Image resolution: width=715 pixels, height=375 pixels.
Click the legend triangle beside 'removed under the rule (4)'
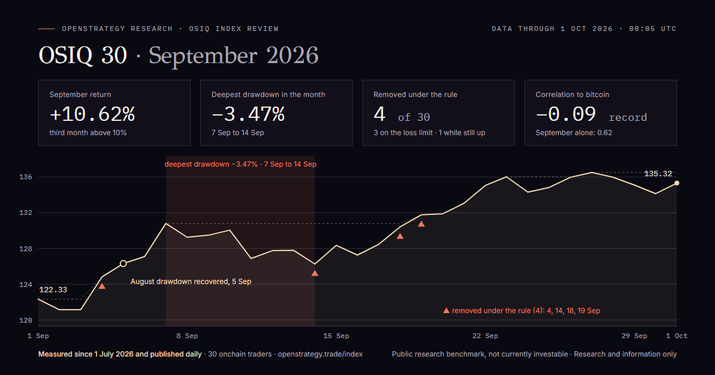tap(446, 311)
